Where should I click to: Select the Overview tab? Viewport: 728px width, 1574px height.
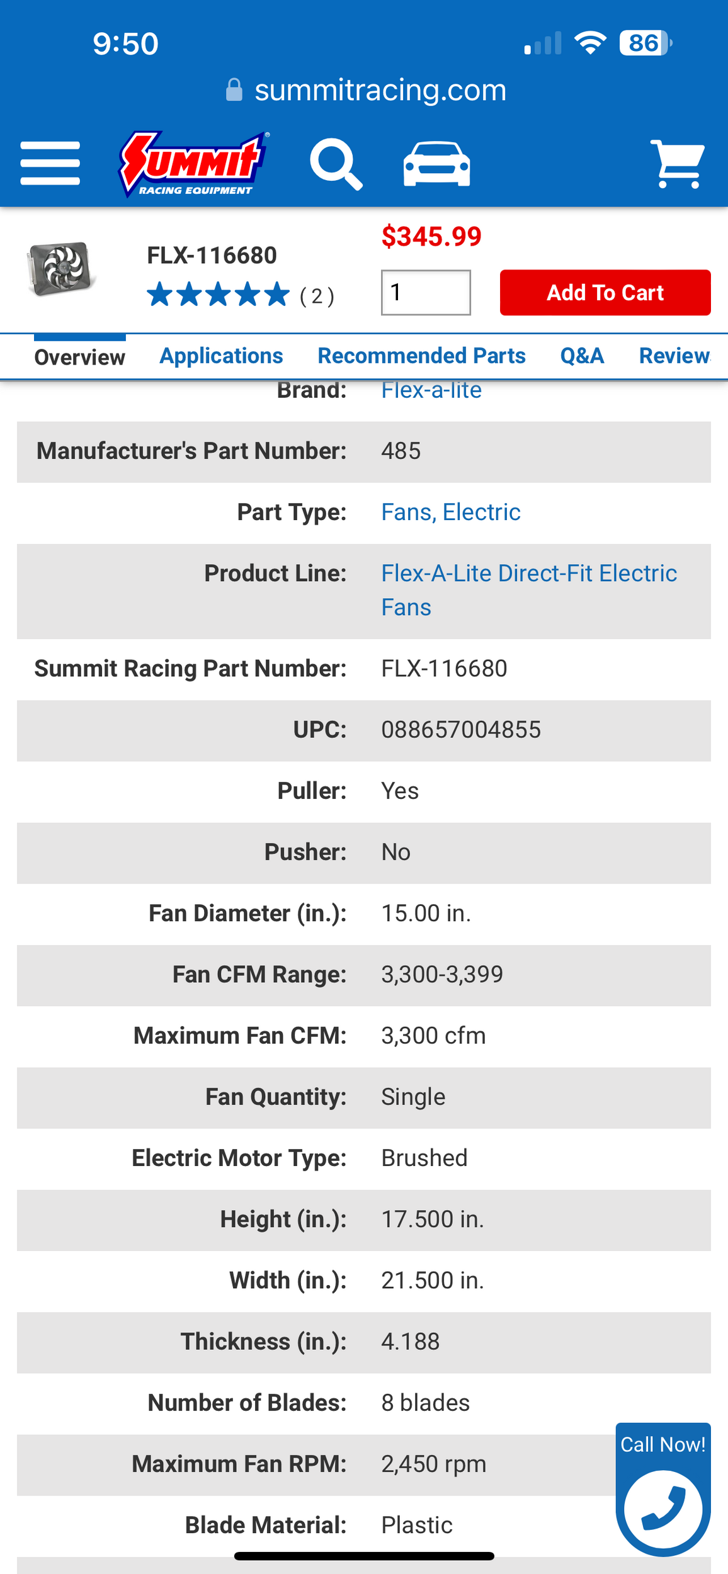point(80,357)
